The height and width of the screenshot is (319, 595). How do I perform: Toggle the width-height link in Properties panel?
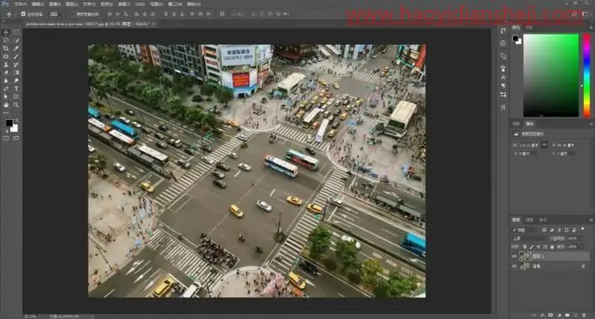pyautogui.click(x=544, y=145)
